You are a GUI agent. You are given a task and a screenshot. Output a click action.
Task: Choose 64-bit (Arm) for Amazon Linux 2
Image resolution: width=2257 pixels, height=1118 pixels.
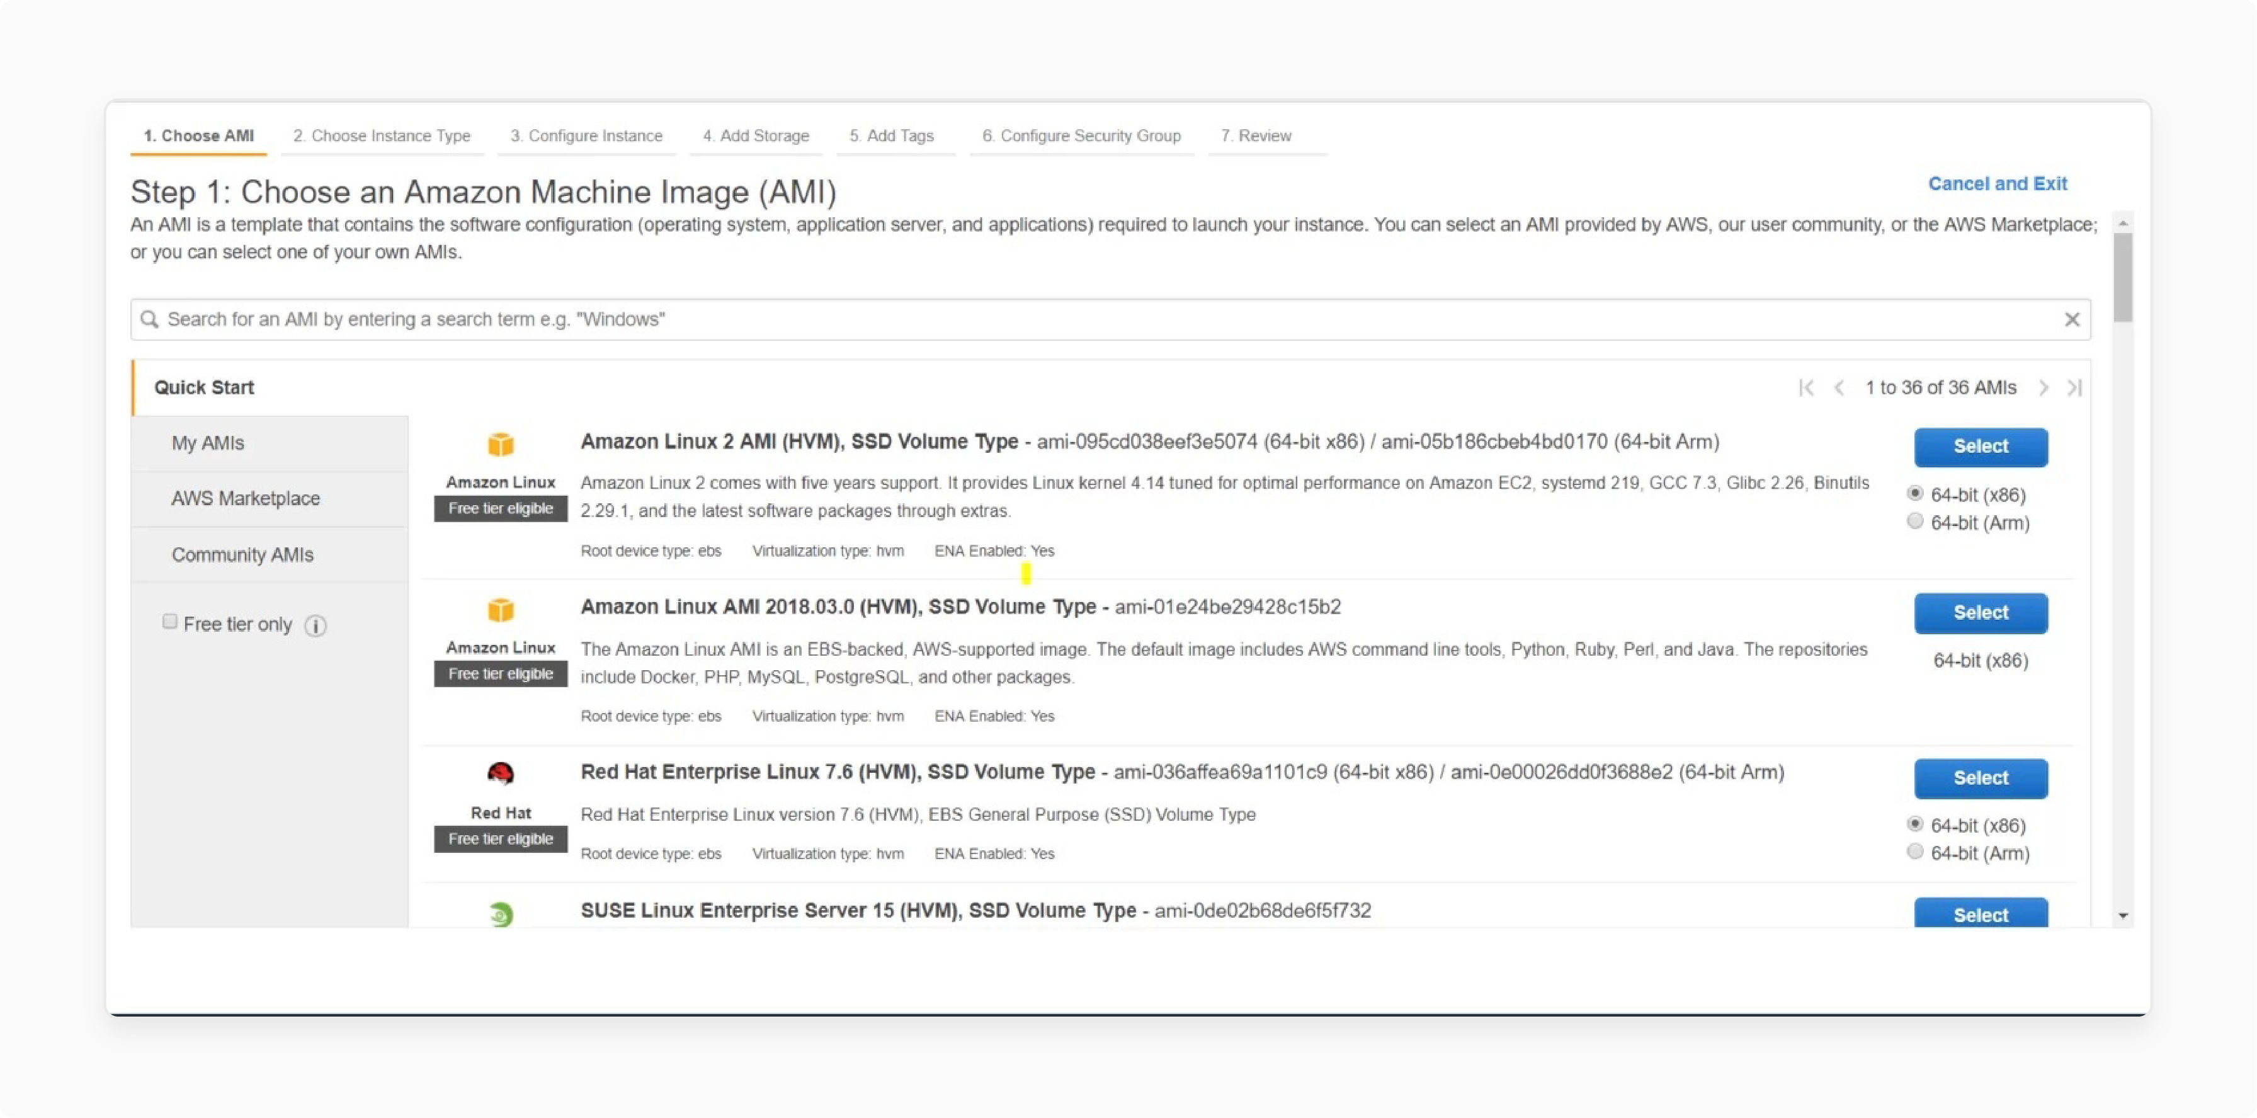pos(1915,522)
